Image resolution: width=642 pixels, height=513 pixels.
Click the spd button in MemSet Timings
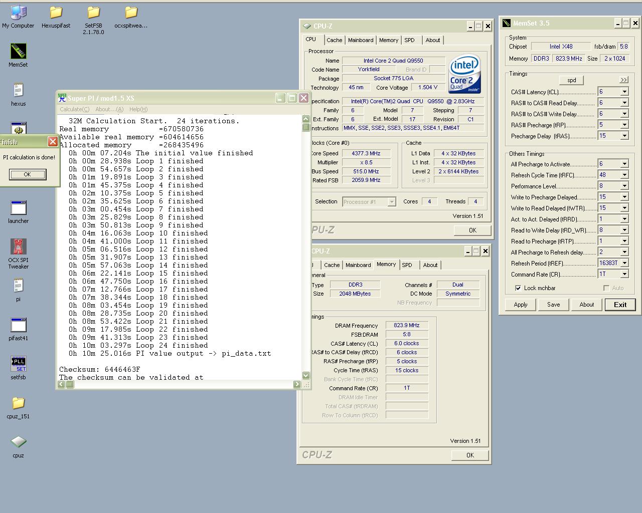point(572,80)
